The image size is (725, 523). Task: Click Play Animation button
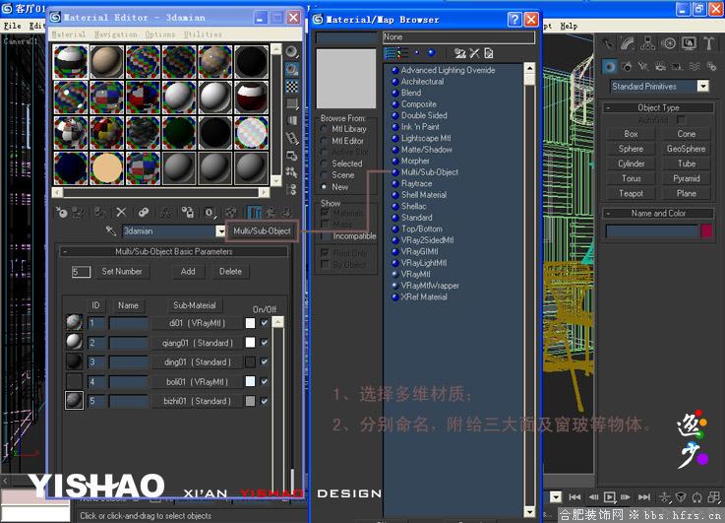[609, 497]
